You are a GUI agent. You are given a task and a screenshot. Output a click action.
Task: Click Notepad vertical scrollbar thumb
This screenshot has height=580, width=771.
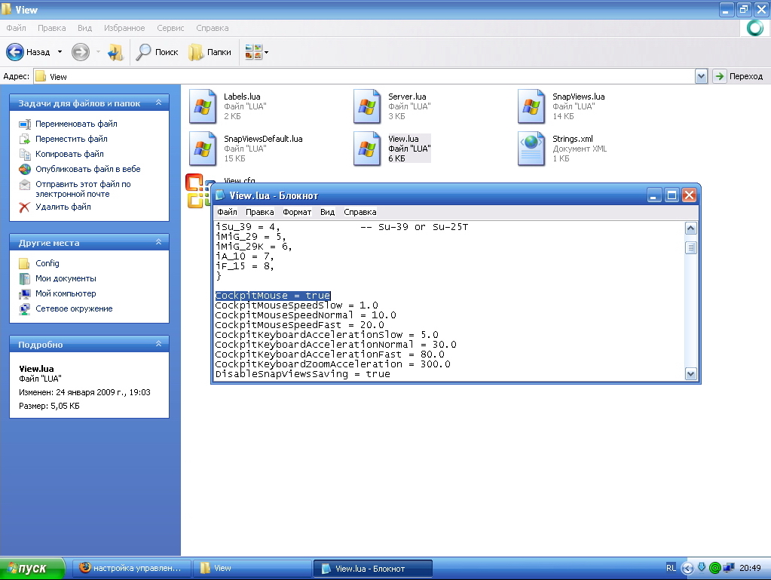pyautogui.click(x=691, y=247)
